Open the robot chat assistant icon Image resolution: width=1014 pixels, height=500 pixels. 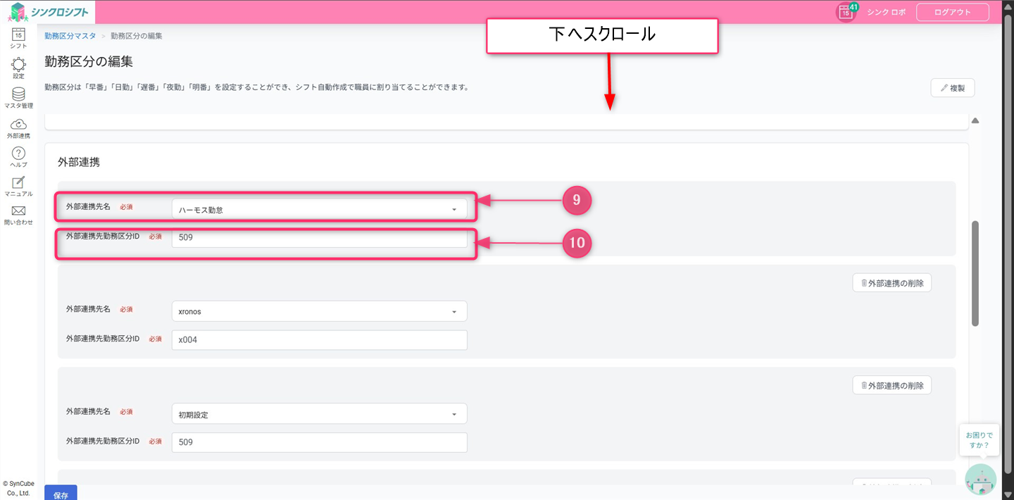(980, 480)
